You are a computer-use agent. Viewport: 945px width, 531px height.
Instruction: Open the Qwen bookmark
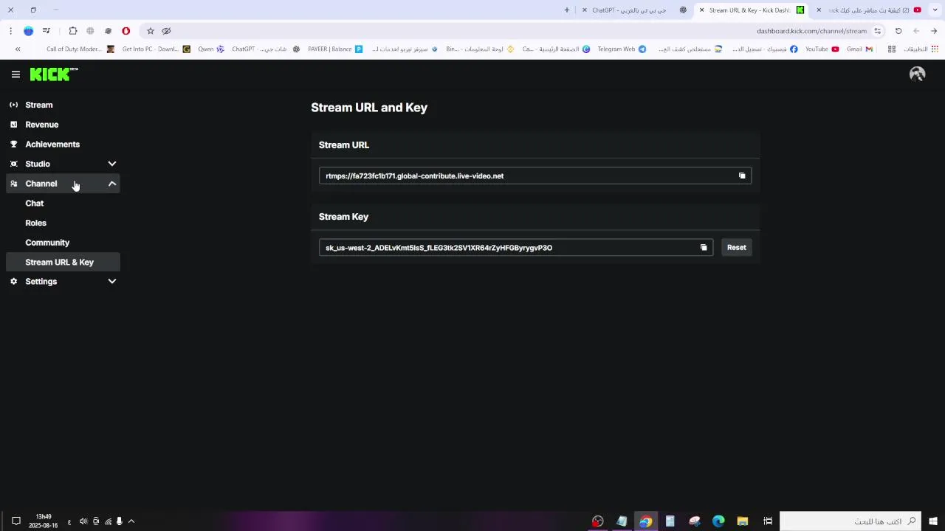211,49
